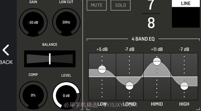Mute the channel with the MUTE button
This screenshot has height=111, width=201.
(97, 5)
